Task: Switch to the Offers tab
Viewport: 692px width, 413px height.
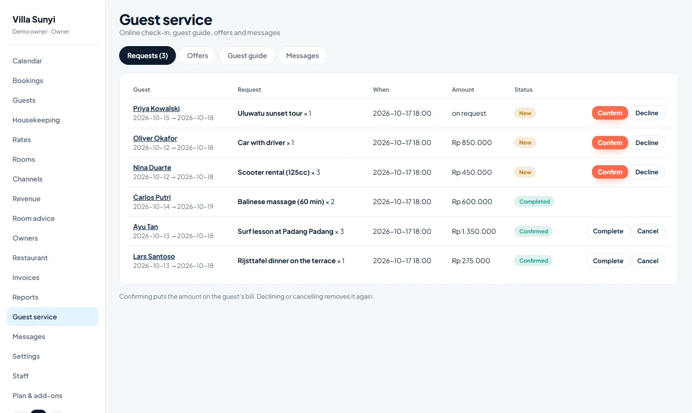Action: click(198, 56)
